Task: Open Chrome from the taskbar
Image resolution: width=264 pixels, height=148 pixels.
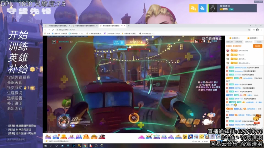Action: (85, 146)
